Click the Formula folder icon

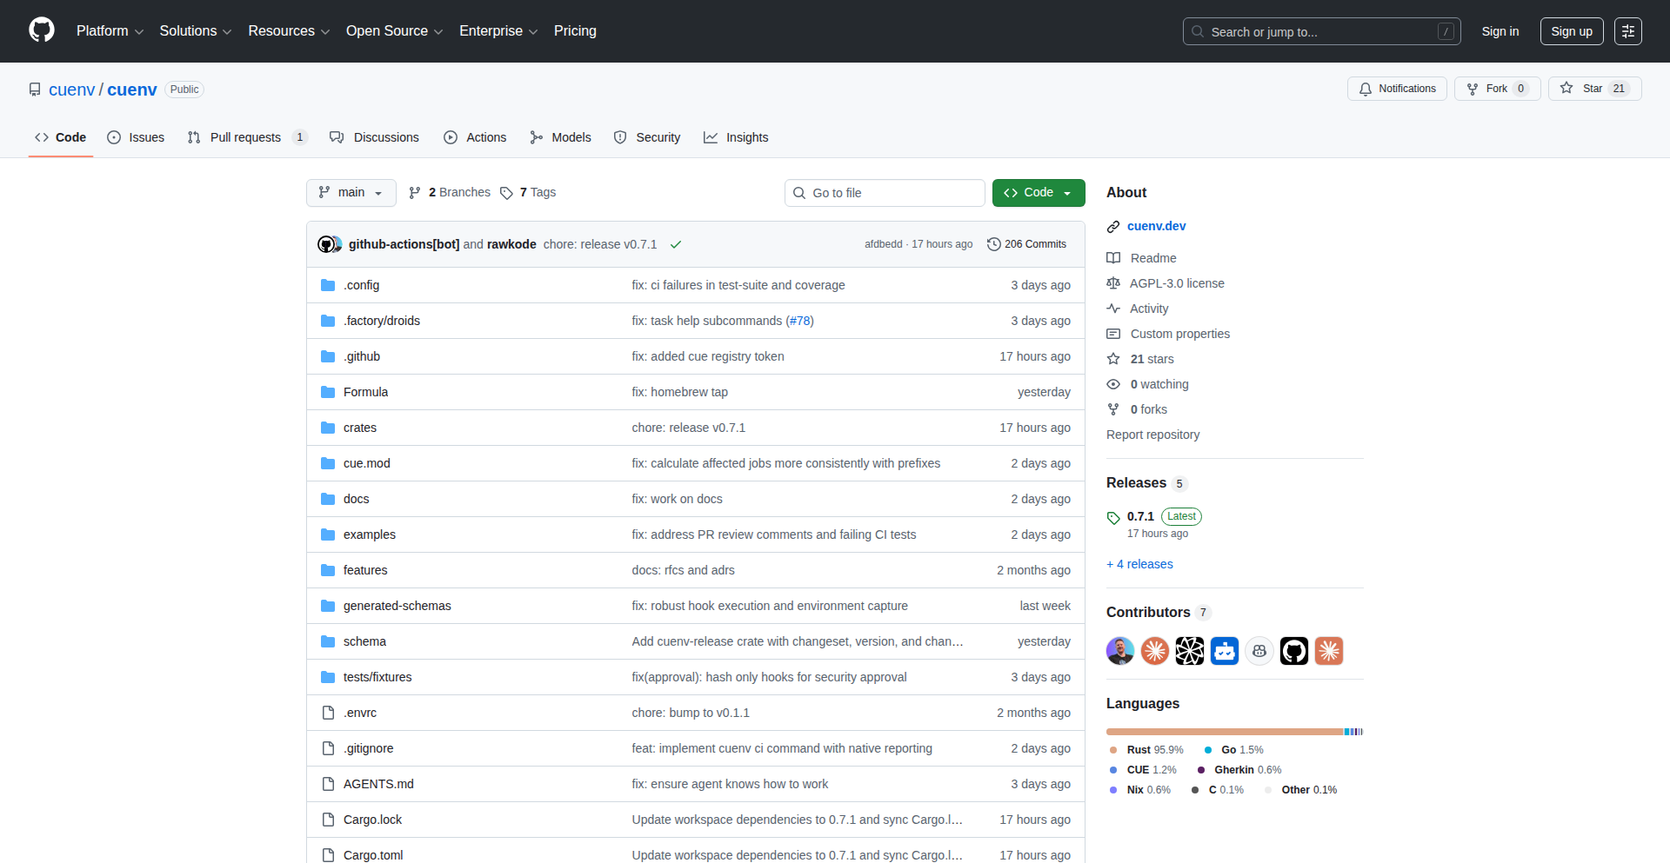328,392
